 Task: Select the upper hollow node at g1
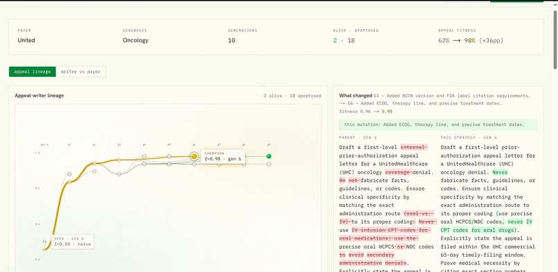[x=69, y=174]
